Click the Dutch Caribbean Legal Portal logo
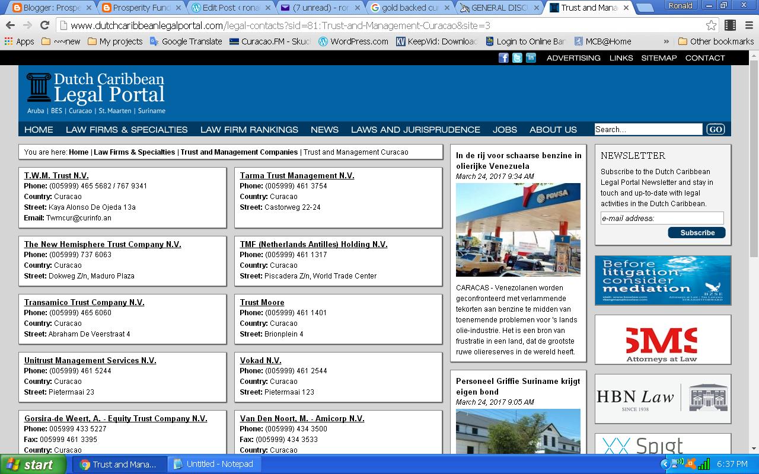759x474 pixels. (x=96, y=93)
